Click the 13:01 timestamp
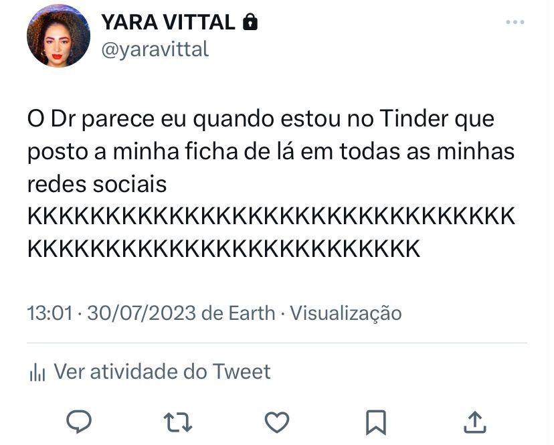The height and width of the screenshot is (445, 554). [48, 313]
